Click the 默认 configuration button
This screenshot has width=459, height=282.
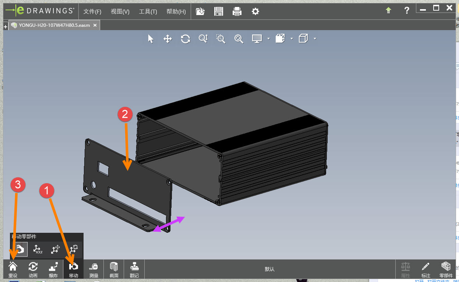click(x=269, y=269)
